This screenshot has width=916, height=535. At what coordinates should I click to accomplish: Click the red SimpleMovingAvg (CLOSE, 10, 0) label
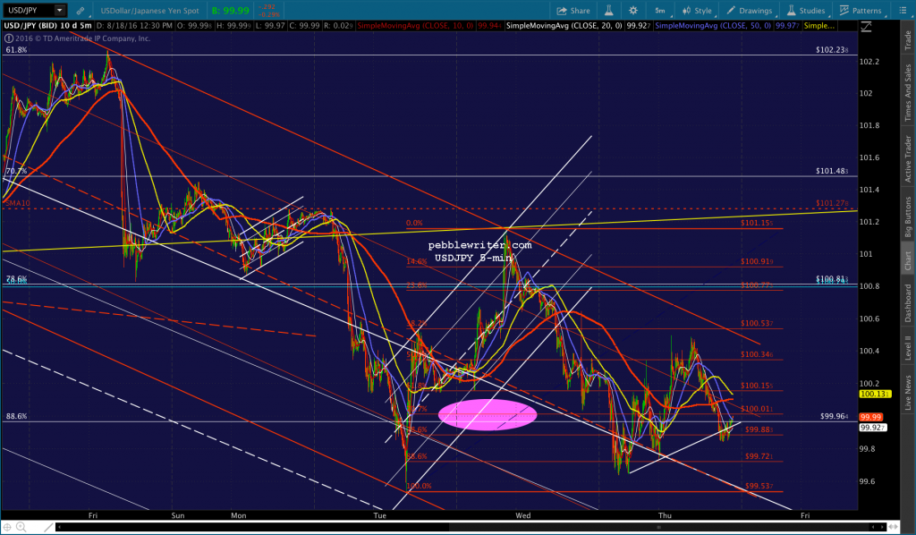pos(415,26)
